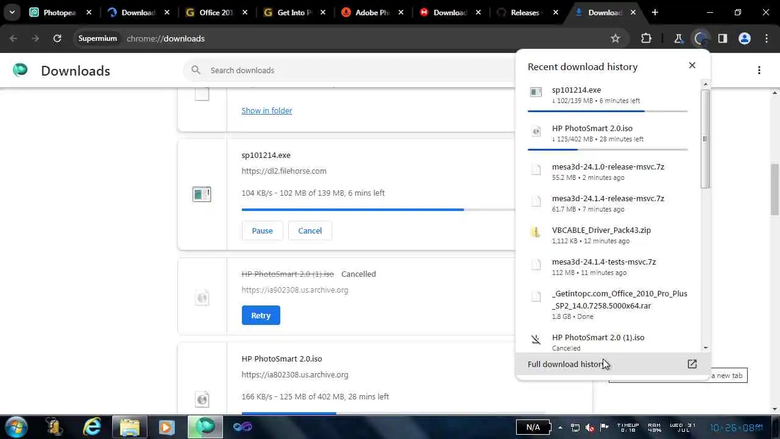This screenshot has height=439, width=780.
Task: Open mesa3d-24.1.4-release-msvc.7z from popup
Action: click(608, 203)
